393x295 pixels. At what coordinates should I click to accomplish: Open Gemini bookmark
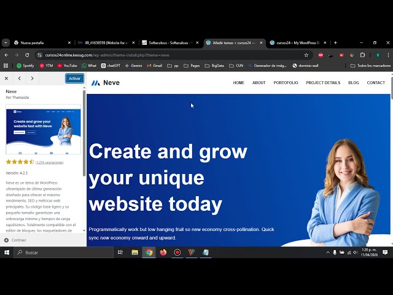[x=134, y=66]
